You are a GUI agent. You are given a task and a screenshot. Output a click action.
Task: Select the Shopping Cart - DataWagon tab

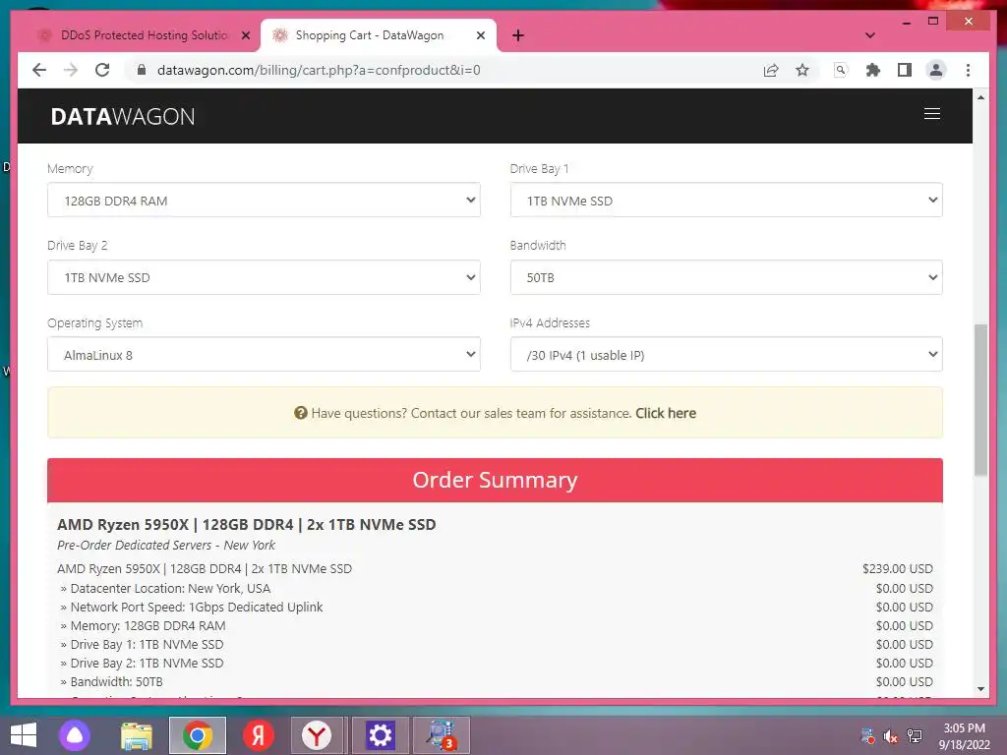pos(370,35)
